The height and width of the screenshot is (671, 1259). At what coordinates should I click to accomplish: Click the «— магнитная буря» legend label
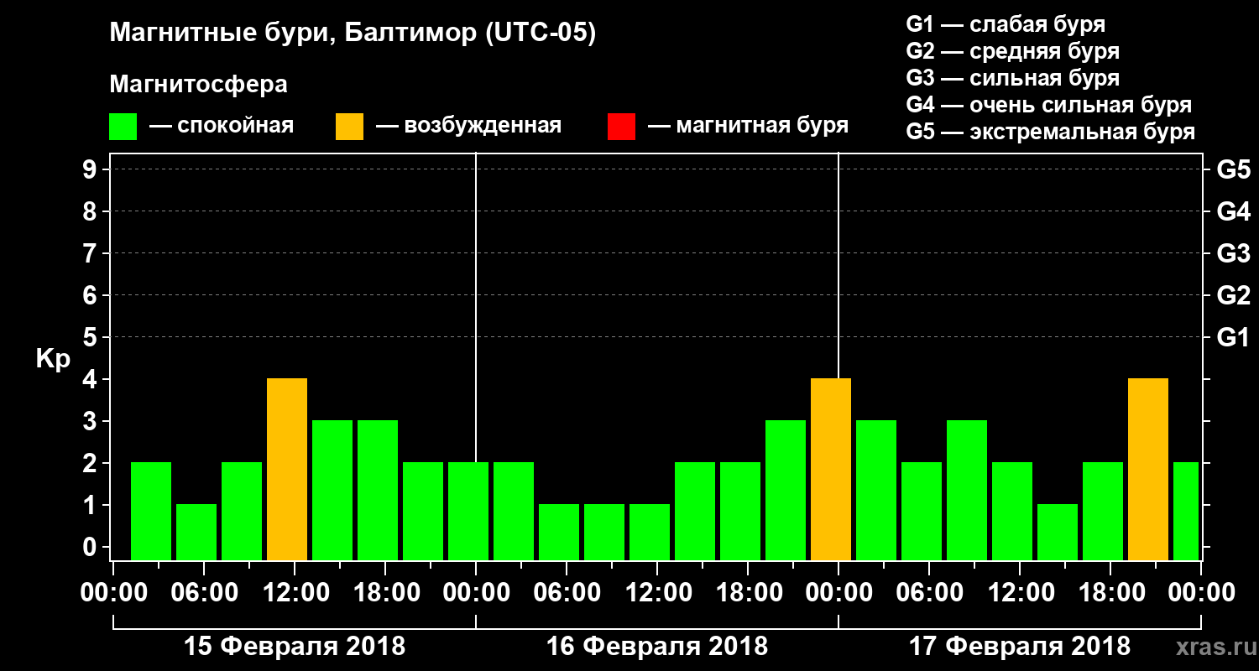pos(748,126)
